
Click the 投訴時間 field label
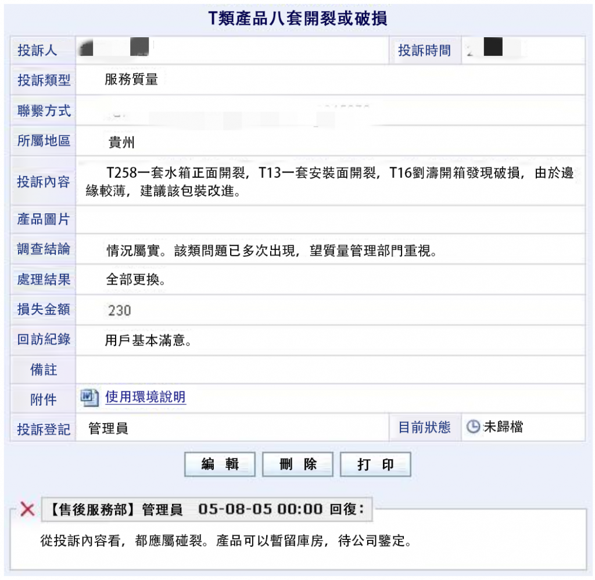(424, 51)
